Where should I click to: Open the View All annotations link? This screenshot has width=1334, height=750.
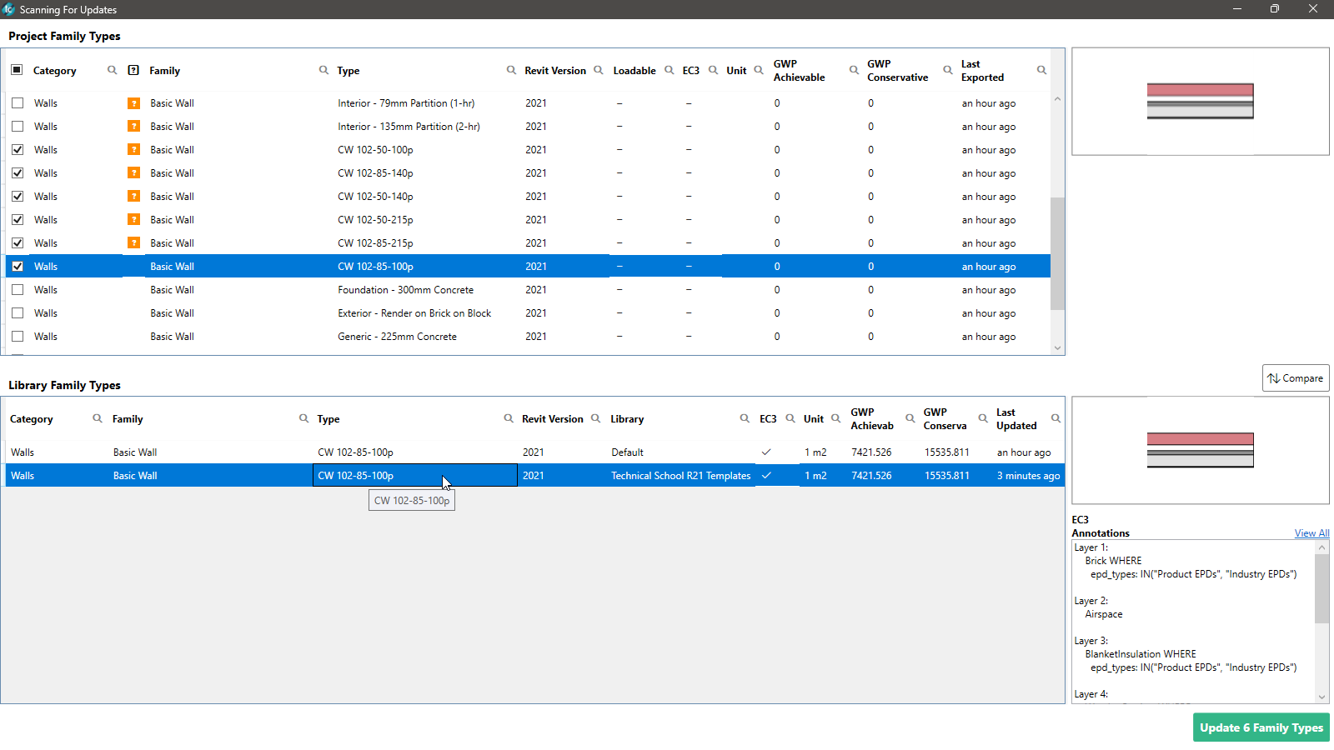[x=1311, y=533]
